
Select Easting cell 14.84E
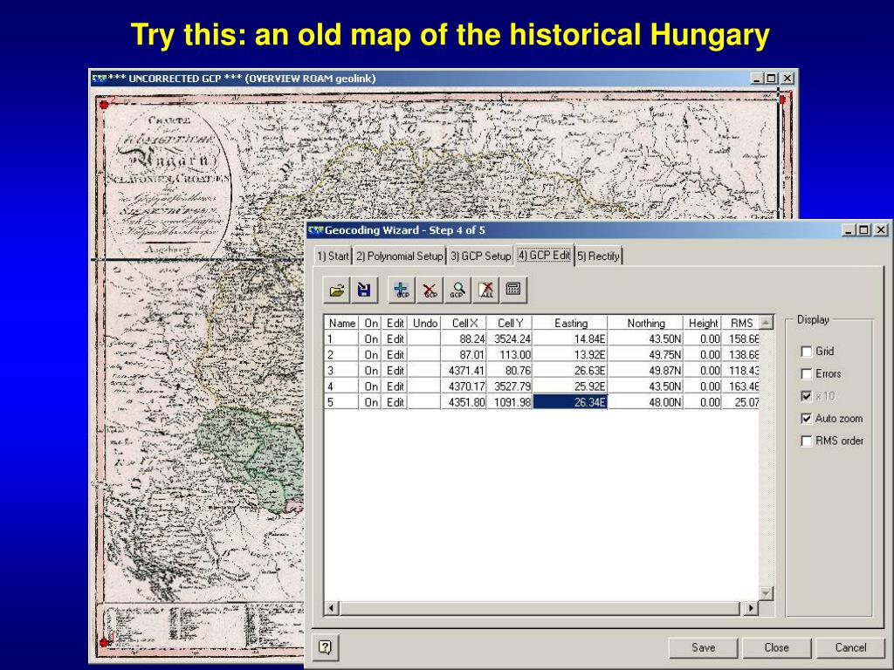coord(570,339)
